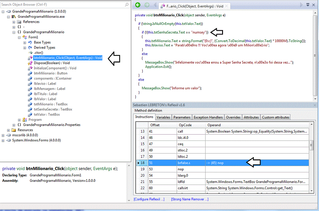This screenshot has height=211, width=319.
Task: Click the txtSenhaSecreta : TextBox field icon
Action: pos(30,109)
